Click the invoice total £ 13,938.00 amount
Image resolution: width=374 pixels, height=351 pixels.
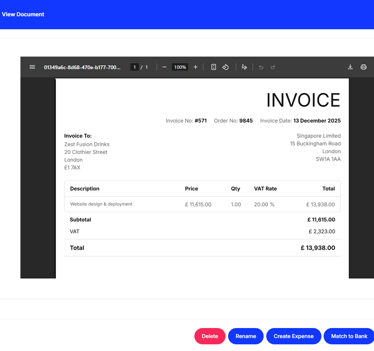pyautogui.click(x=318, y=248)
